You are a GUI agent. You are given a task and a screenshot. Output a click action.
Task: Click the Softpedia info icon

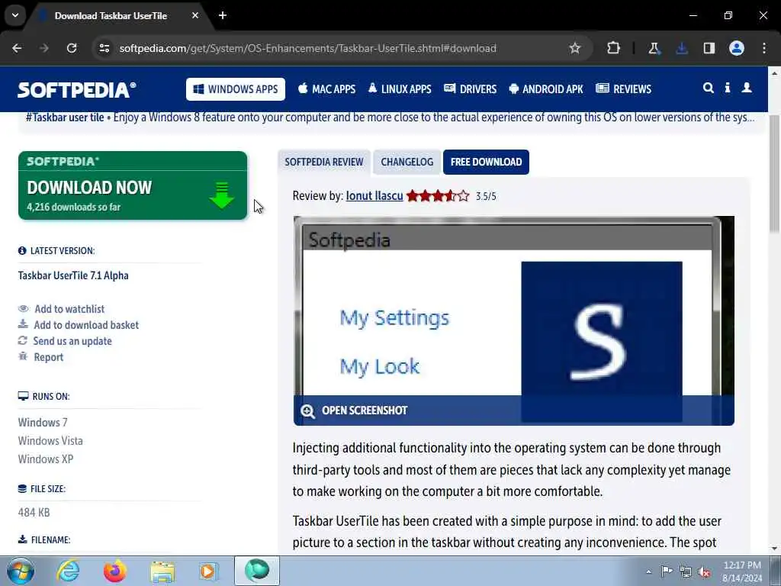[x=727, y=89]
